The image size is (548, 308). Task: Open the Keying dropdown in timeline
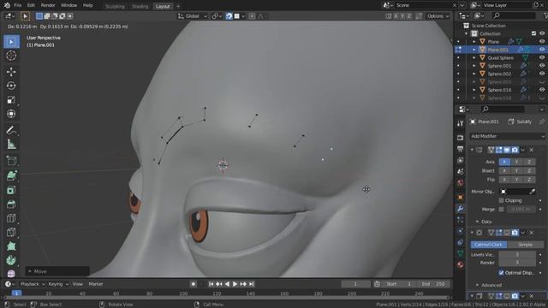point(58,284)
